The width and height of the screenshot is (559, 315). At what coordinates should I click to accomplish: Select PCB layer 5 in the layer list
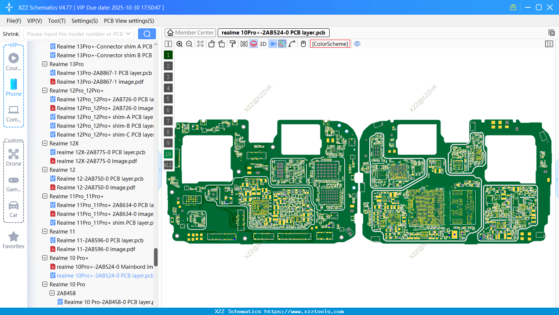pyautogui.click(x=168, y=99)
